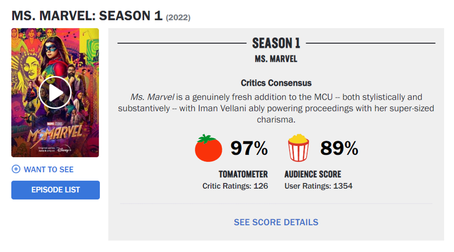Click the (2022) year beside title
Viewport: 454px width, 252px height.
[x=178, y=17]
